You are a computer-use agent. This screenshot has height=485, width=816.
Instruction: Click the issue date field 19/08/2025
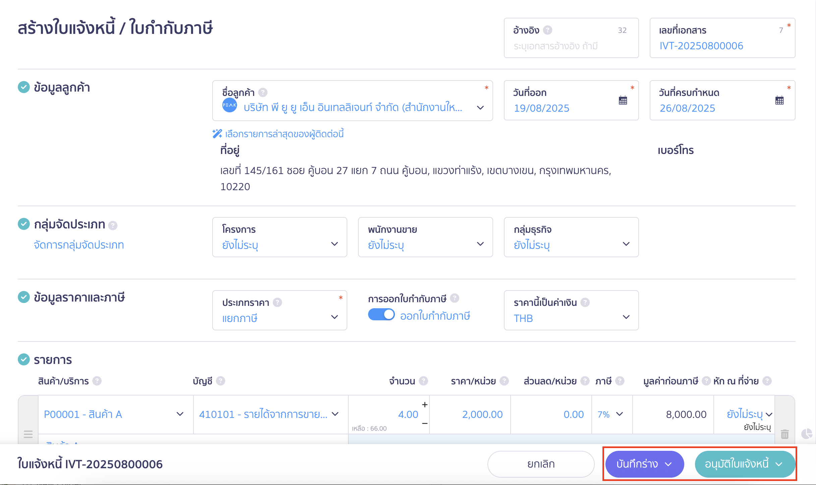[x=571, y=100]
